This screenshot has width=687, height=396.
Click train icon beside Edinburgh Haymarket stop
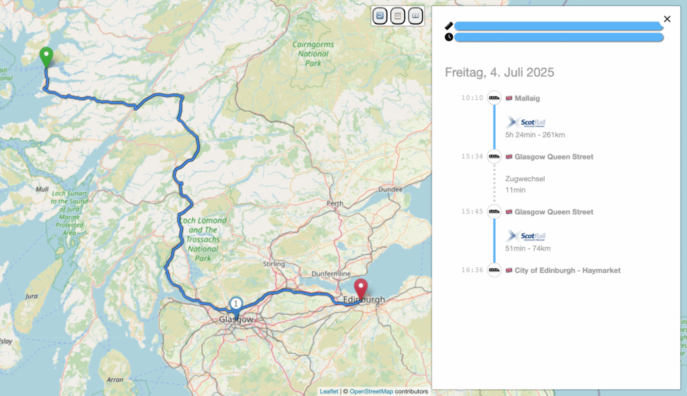coord(494,270)
